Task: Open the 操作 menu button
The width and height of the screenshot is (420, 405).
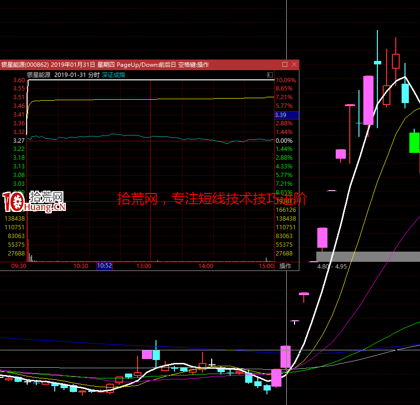Action: (285, 266)
